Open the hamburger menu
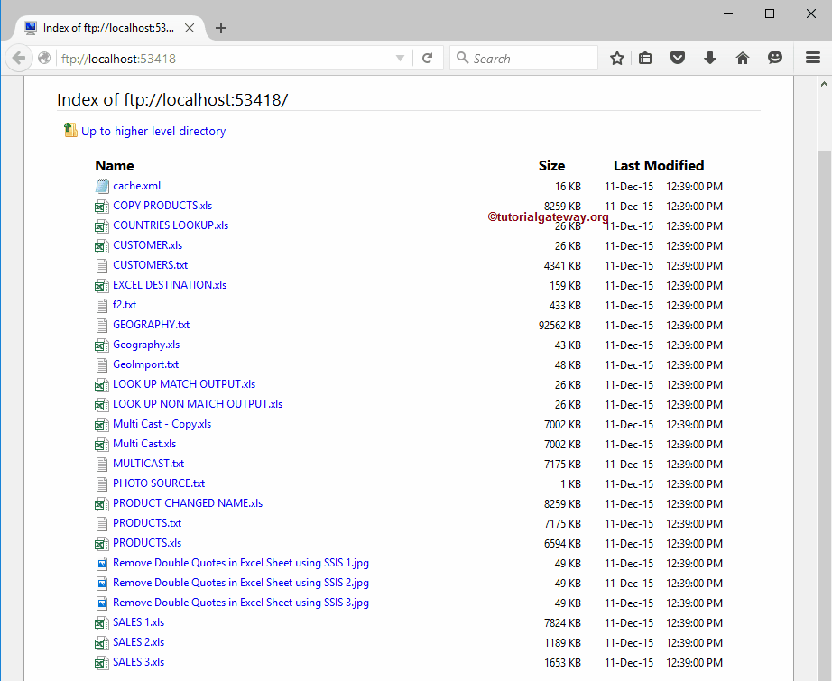This screenshot has height=681, width=832. point(812,59)
